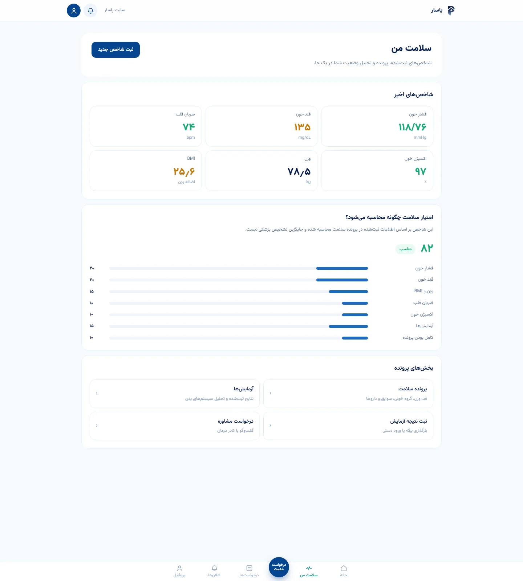Screen dimensions: 523x581
Task: Go to خانه home icon
Action: tap(344, 568)
